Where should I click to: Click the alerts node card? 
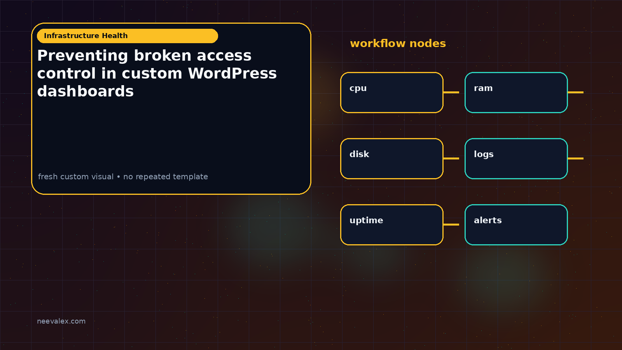click(x=516, y=225)
